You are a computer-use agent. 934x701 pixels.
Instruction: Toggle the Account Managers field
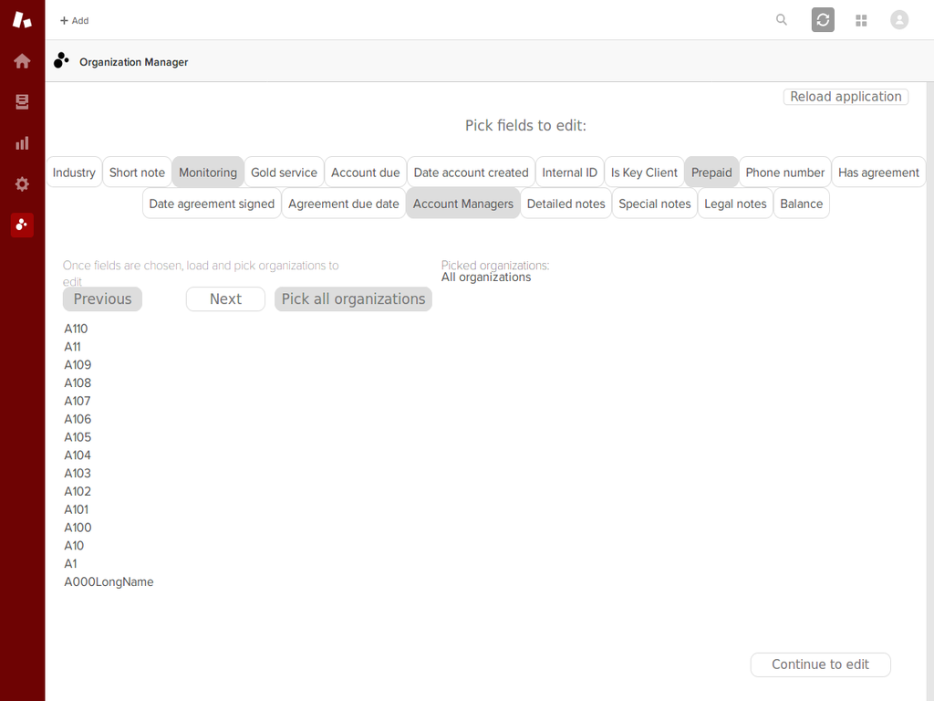(x=463, y=204)
